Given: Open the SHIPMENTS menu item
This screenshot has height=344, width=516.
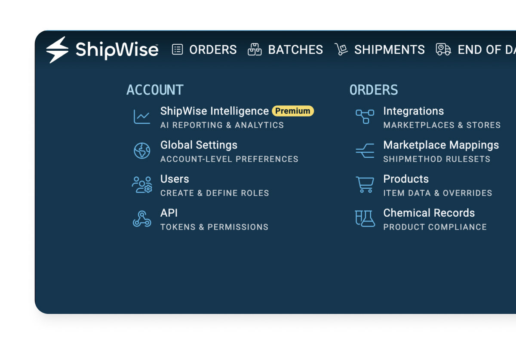Looking at the screenshot, I should tap(389, 49).
